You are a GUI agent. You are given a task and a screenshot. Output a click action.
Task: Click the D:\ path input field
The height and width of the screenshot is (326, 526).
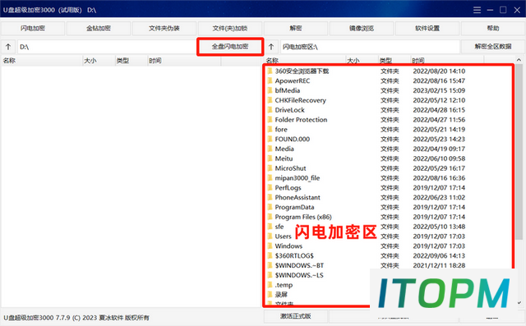107,47
